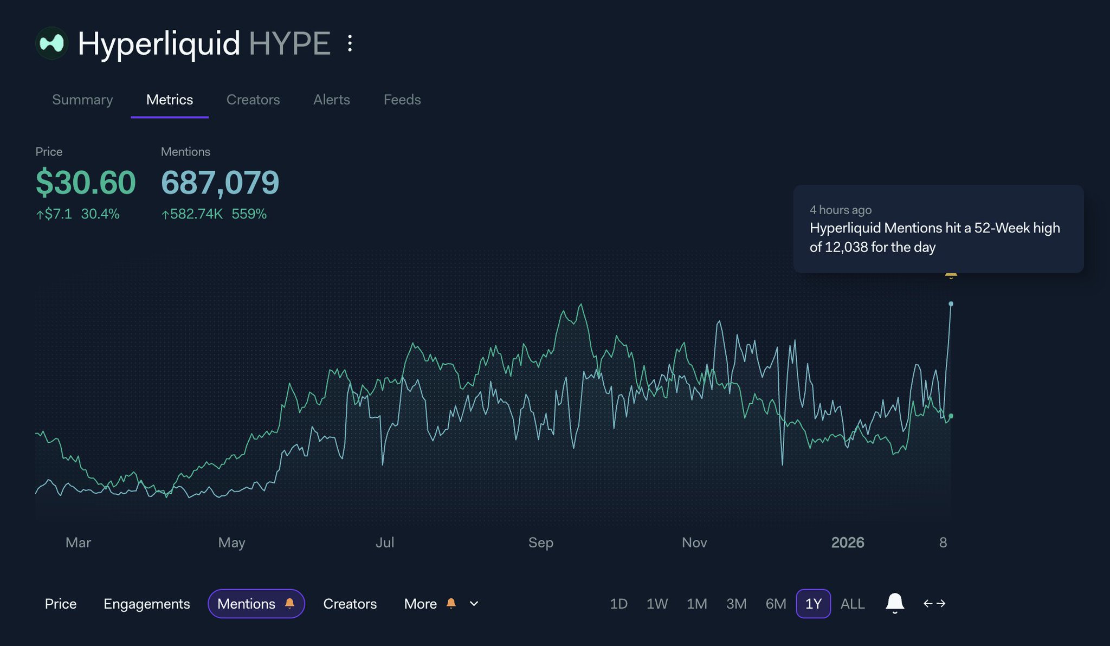Click the latest mentions data point

click(951, 304)
